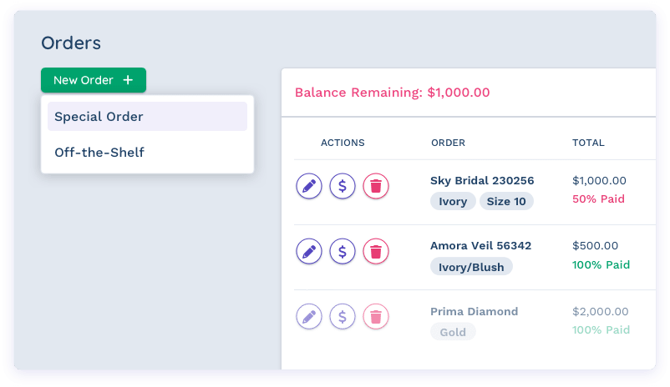Record payment for Amora Veil 56342
670x387 pixels.
343,250
